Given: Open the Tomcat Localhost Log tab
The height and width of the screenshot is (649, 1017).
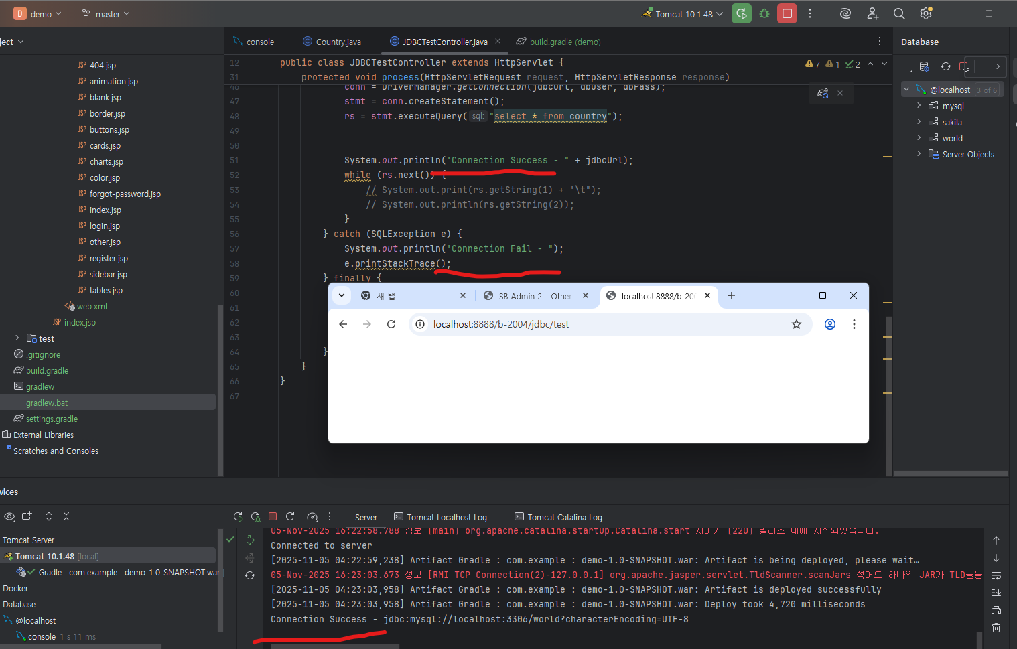Looking at the screenshot, I should 440,517.
